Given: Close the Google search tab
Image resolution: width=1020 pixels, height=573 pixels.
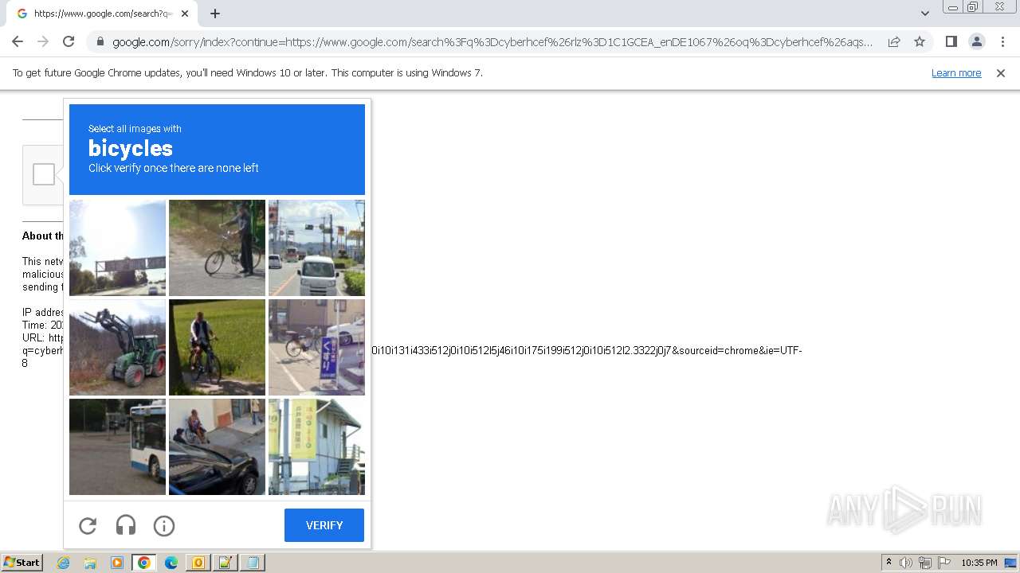Looking at the screenshot, I should (185, 14).
